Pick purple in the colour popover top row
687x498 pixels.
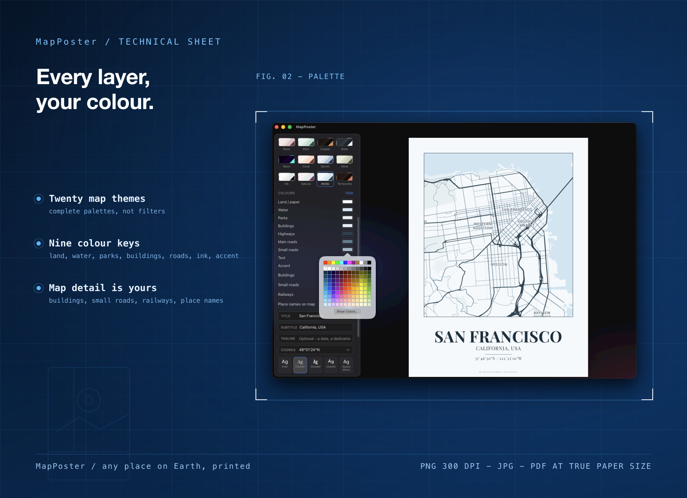[353, 263]
